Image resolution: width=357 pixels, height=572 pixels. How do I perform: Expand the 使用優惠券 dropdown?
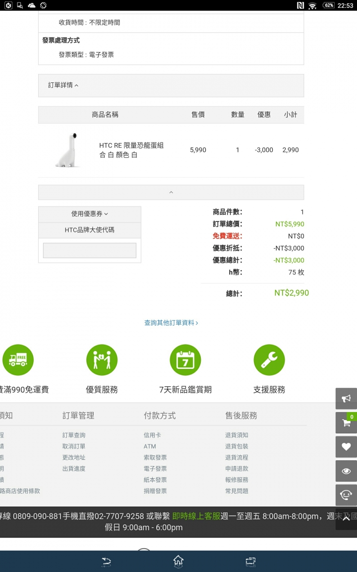point(90,214)
